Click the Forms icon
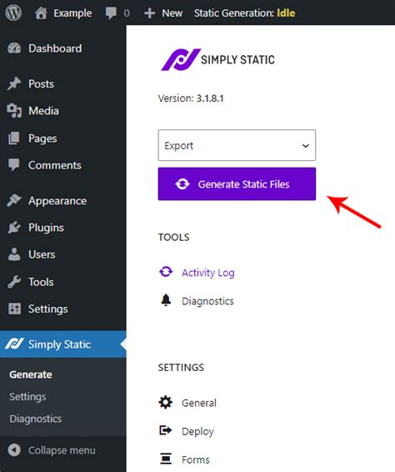This screenshot has width=395, height=472. pyautogui.click(x=166, y=459)
